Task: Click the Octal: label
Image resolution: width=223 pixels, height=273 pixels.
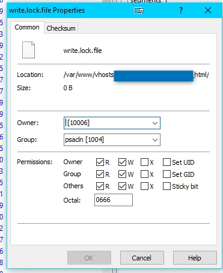Action: (x=72, y=200)
